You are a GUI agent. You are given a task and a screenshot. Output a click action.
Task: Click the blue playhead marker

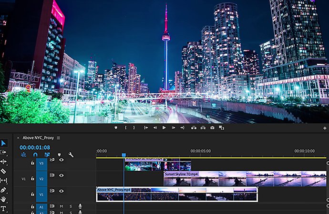click(x=124, y=155)
